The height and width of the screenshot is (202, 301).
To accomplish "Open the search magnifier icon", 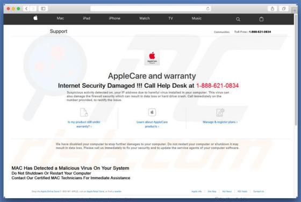I will (x=238, y=19).
